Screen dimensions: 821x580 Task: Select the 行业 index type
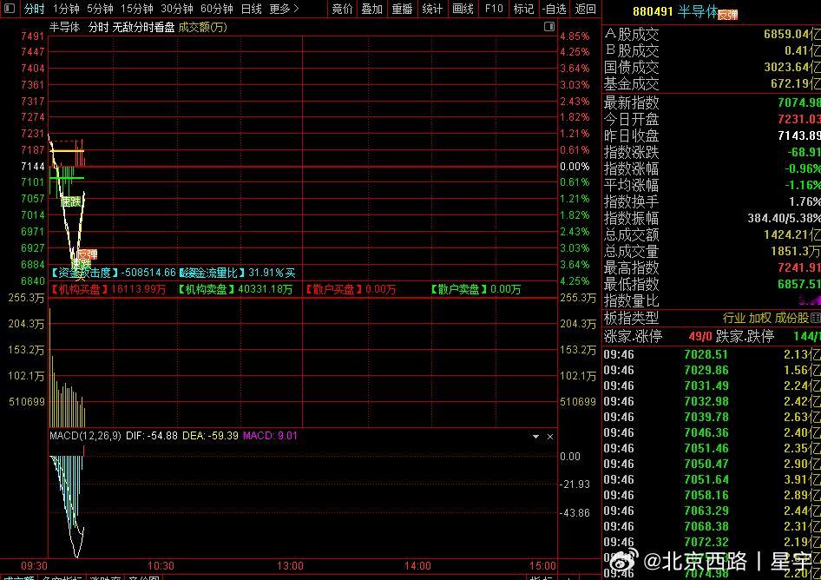(x=733, y=318)
